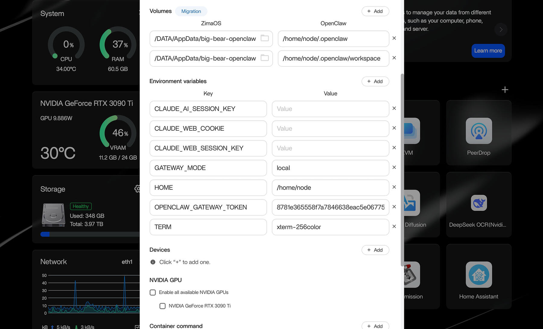Image resolution: width=543 pixels, height=329 pixels.
Task: Switch to the Migration tab
Action: [x=191, y=11]
